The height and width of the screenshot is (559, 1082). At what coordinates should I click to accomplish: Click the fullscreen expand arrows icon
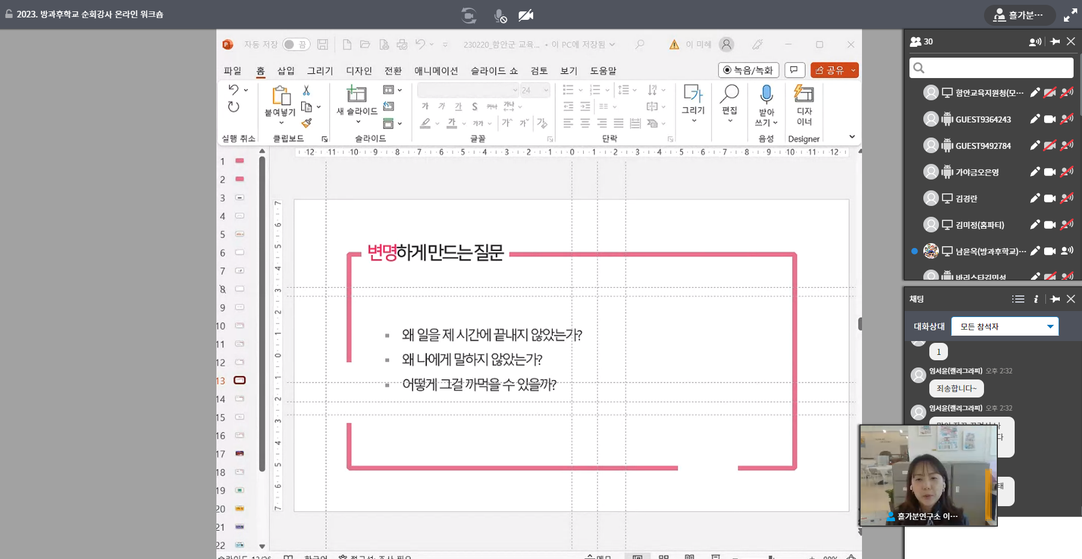coord(1070,15)
